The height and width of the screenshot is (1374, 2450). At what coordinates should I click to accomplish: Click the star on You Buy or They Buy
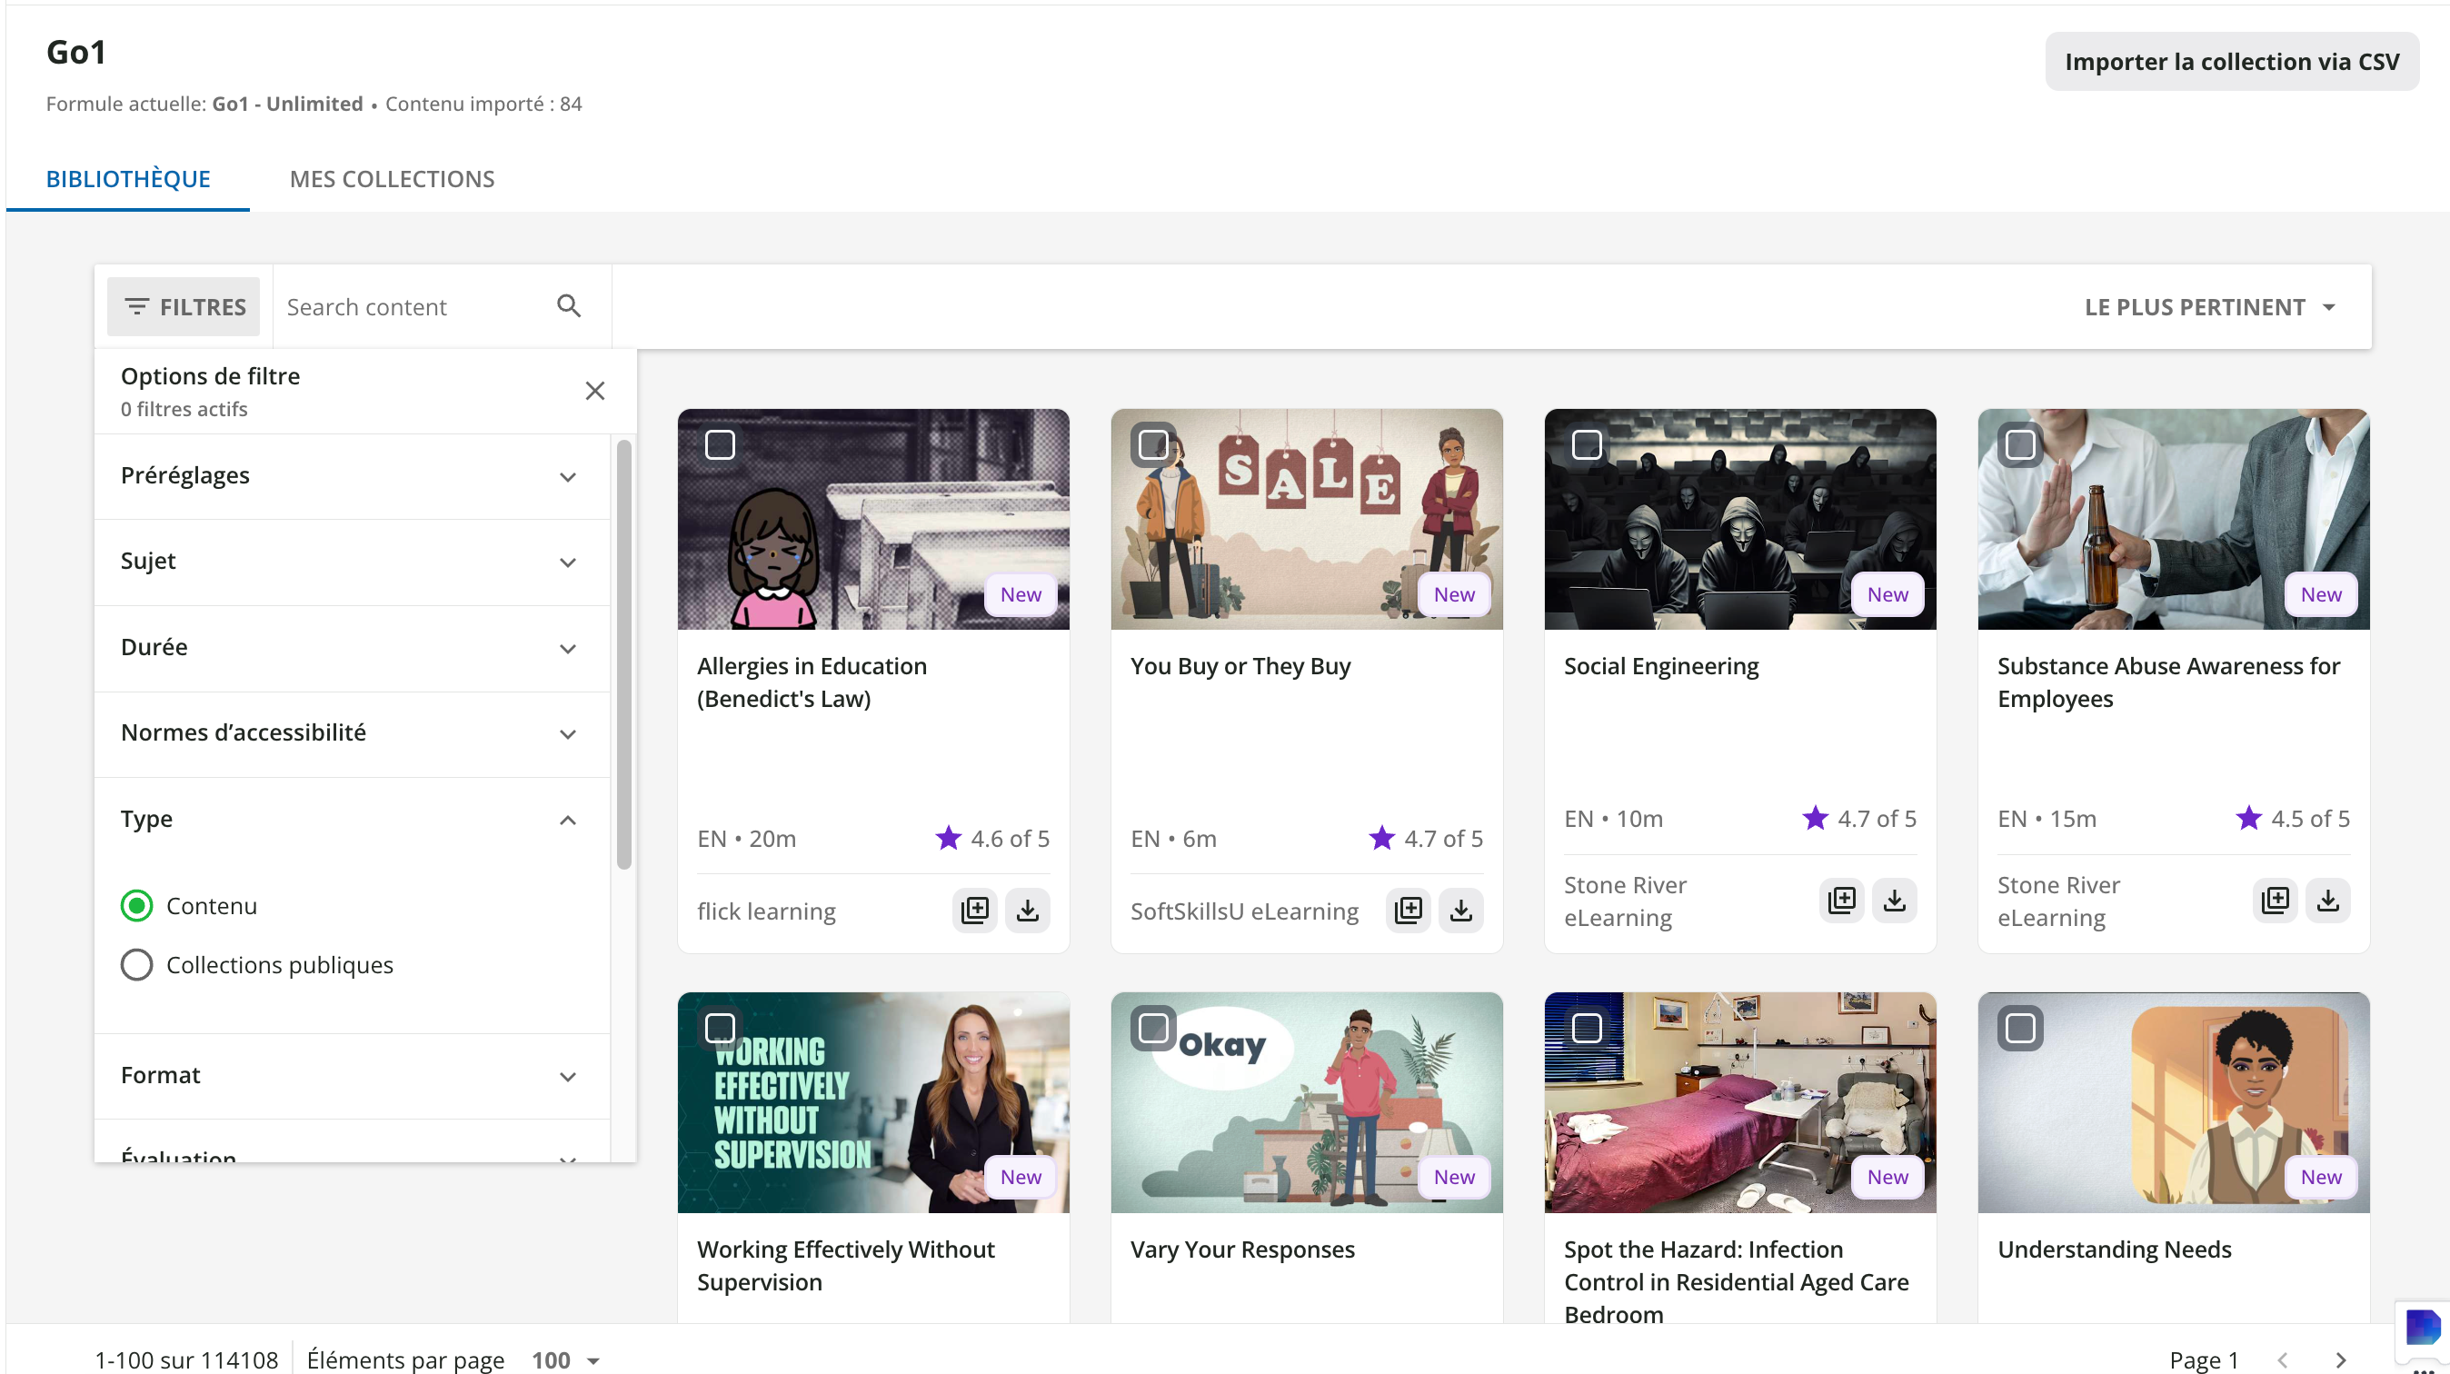coord(1382,838)
